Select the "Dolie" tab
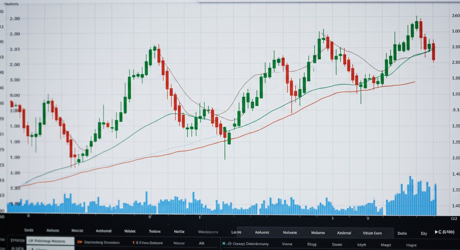The height and width of the screenshot is (250, 460). (402, 233)
